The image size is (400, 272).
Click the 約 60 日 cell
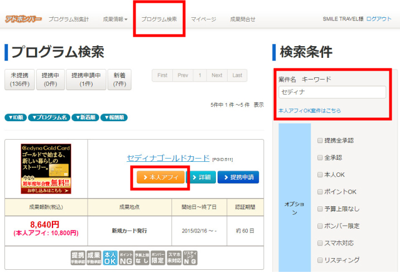(245, 231)
